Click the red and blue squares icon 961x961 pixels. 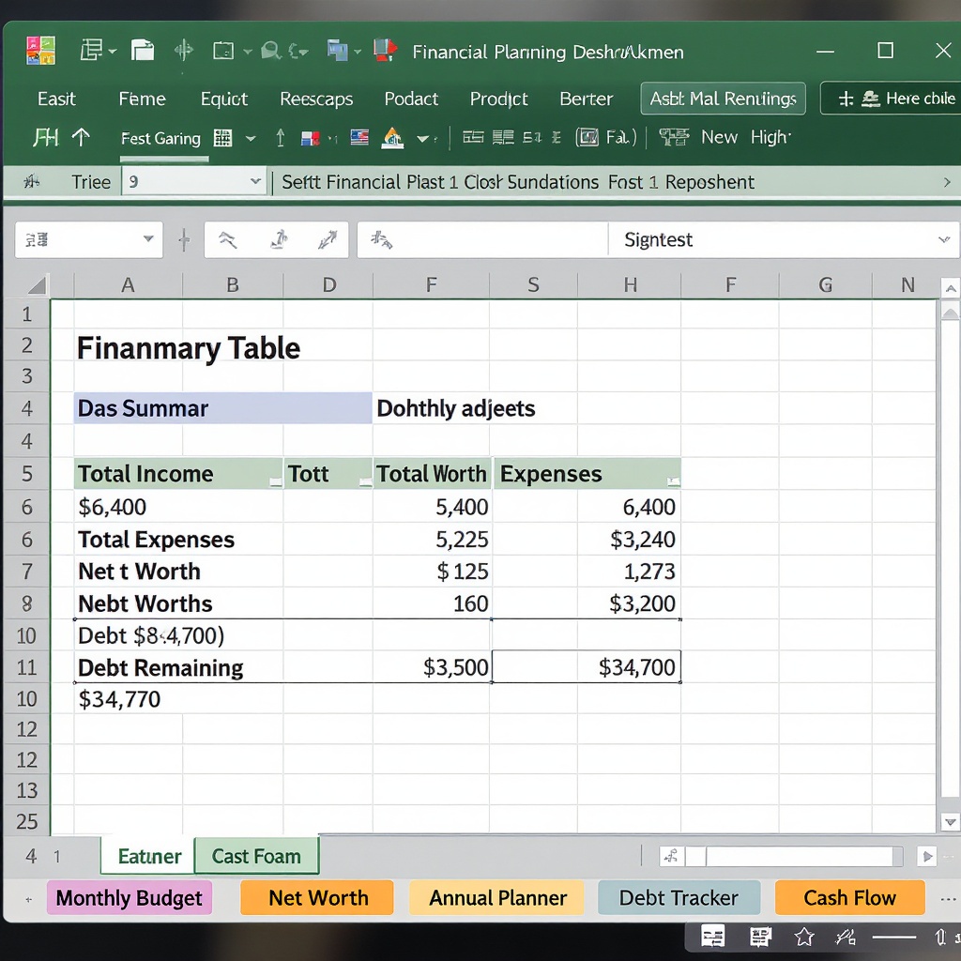pyautogui.click(x=310, y=139)
